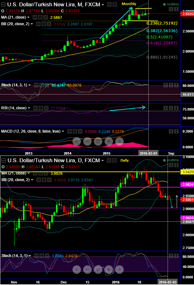Move monthly main pane down
This screenshot has width=194, height=285.
[x=171, y=9]
